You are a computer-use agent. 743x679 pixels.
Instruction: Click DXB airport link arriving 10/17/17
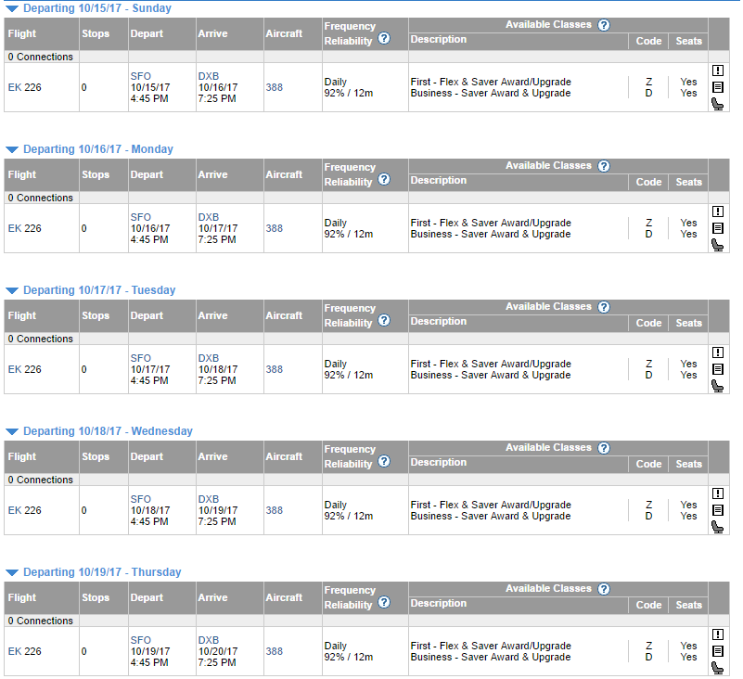[209, 217]
